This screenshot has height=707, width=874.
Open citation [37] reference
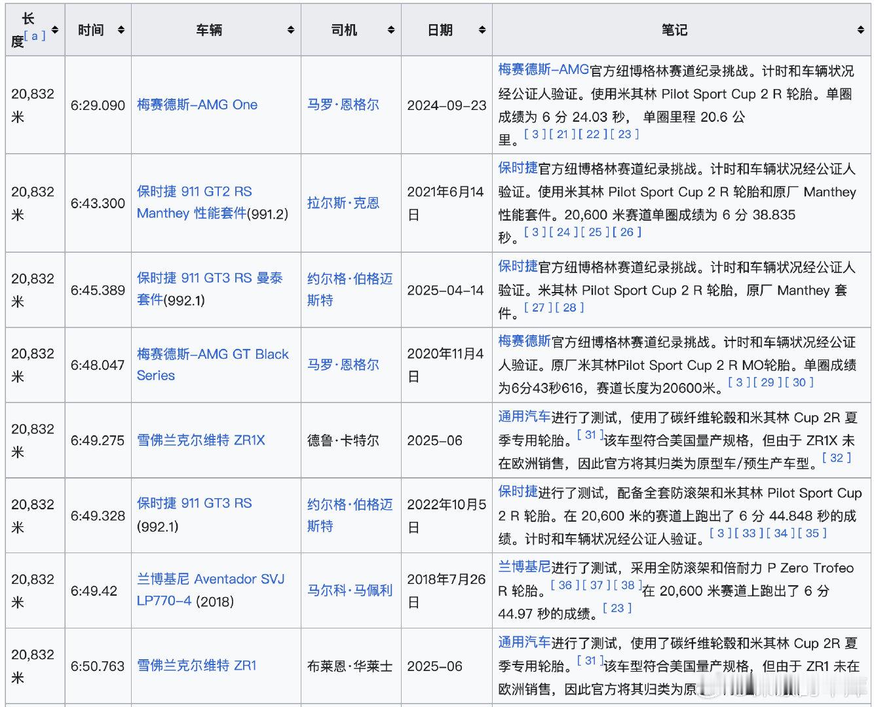(x=596, y=585)
